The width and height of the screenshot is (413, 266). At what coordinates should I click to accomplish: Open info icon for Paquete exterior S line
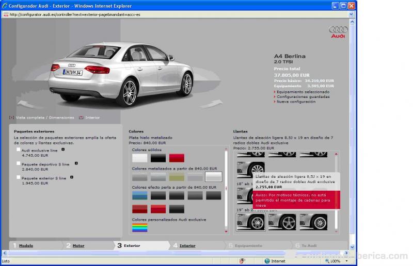point(72,177)
